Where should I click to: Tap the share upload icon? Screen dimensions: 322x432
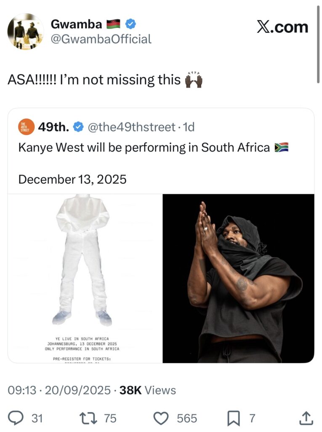tap(306, 418)
